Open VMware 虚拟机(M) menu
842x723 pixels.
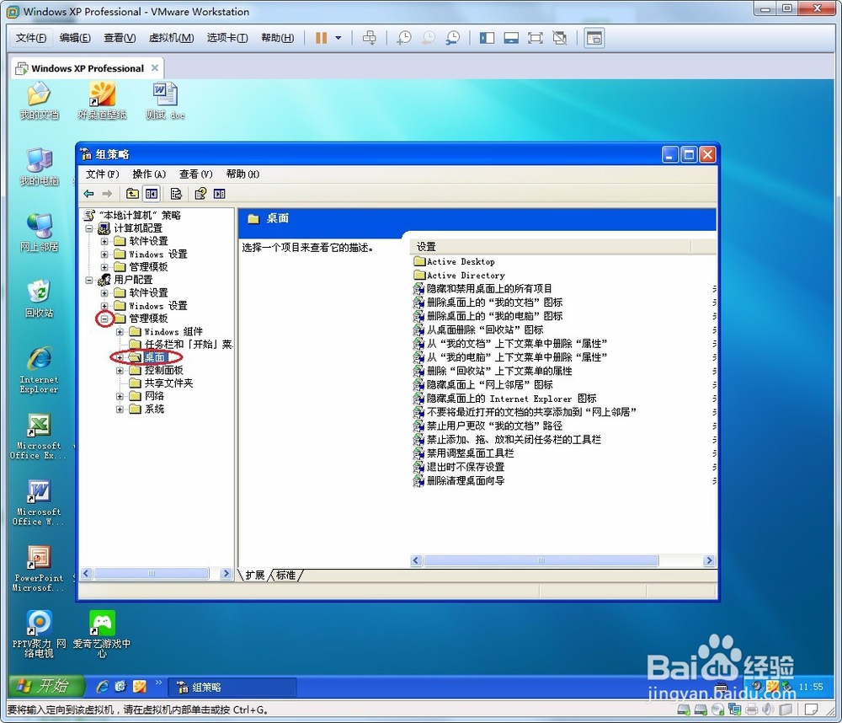coord(171,38)
